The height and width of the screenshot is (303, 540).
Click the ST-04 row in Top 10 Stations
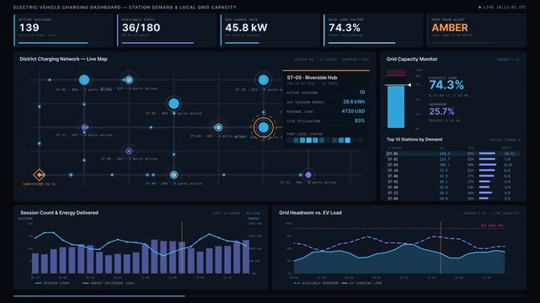453,199
